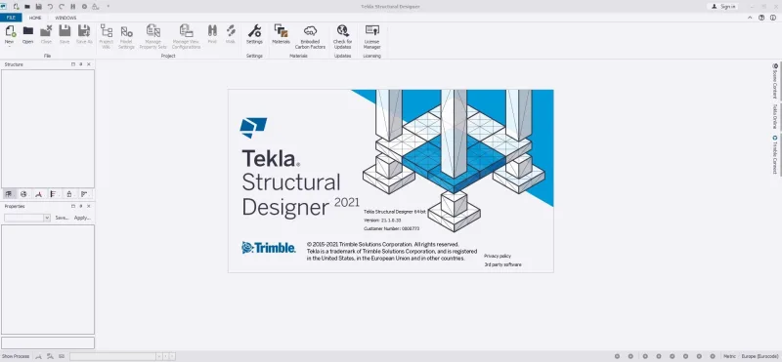Toggle the pin on the Properties panel
This screenshot has height=362, width=782.
pos(81,206)
